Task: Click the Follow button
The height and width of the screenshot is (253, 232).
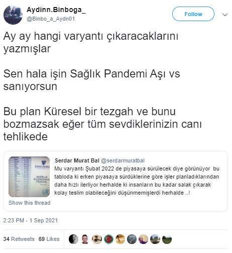Action: (193, 14)
